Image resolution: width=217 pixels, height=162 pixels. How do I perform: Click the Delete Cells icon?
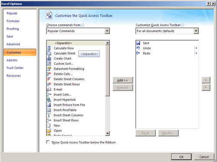click(49, 74)
